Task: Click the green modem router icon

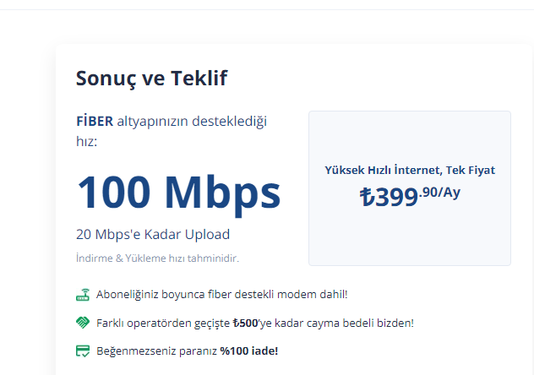Action: click(83, 295)
